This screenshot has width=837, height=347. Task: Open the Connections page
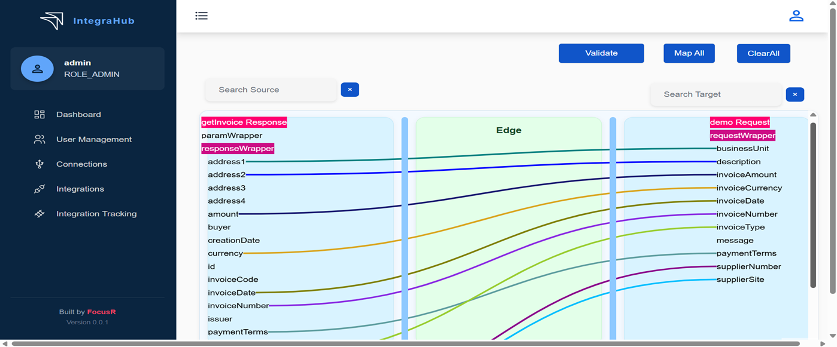pos(81,164)
